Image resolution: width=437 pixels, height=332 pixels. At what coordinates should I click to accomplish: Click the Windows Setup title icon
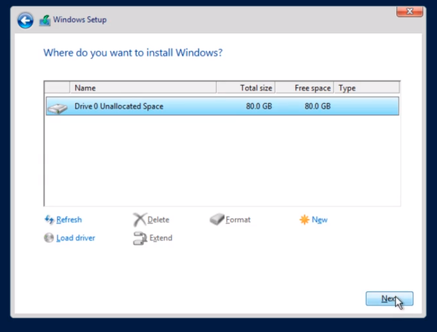(44, 20)
